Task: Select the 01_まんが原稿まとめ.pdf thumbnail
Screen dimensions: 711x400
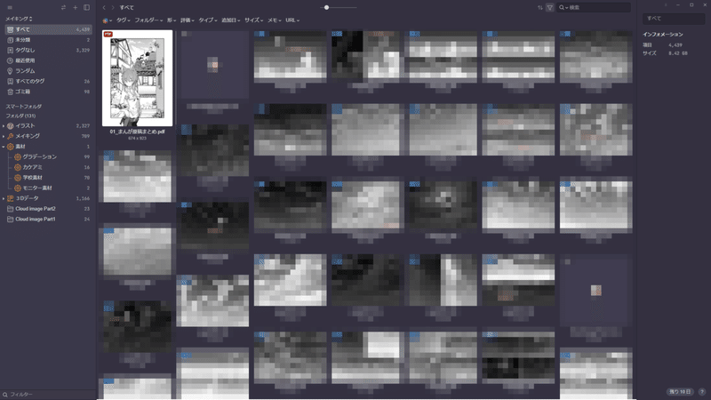Action: click(138, 78)
